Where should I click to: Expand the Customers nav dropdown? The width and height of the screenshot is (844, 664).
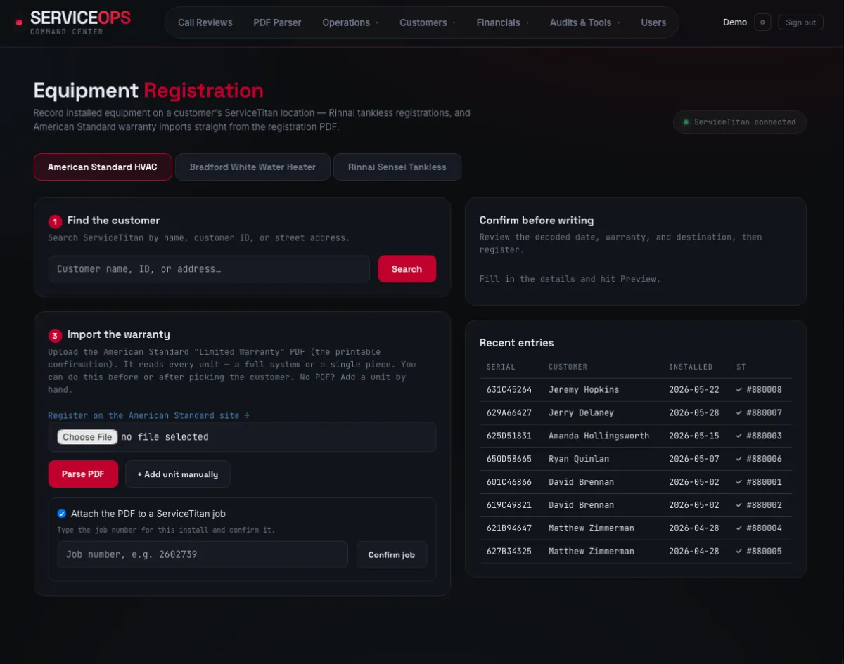(427, 22)
